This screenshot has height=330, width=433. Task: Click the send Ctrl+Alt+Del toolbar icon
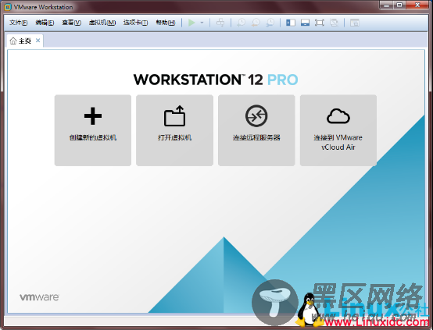[220, 23]
